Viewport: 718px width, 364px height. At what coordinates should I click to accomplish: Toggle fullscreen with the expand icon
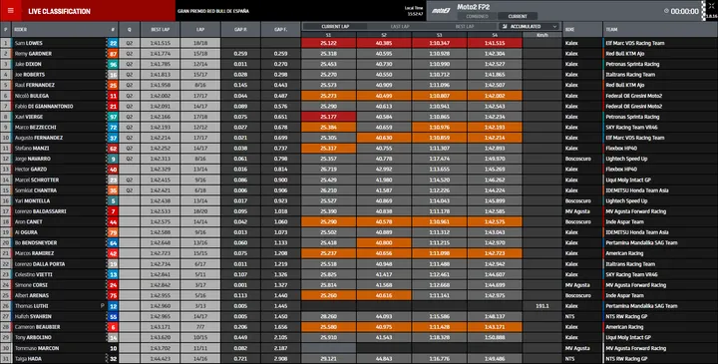click(711, 6)
